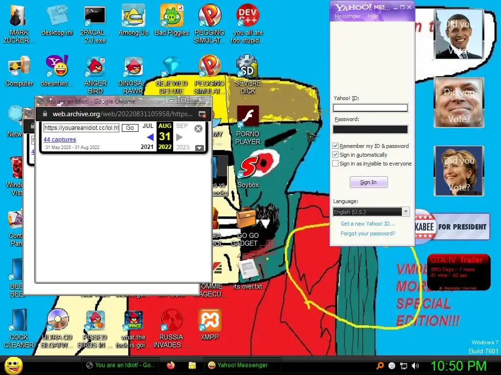Open Firefox from the taskbar

click(x=171, y=365)
